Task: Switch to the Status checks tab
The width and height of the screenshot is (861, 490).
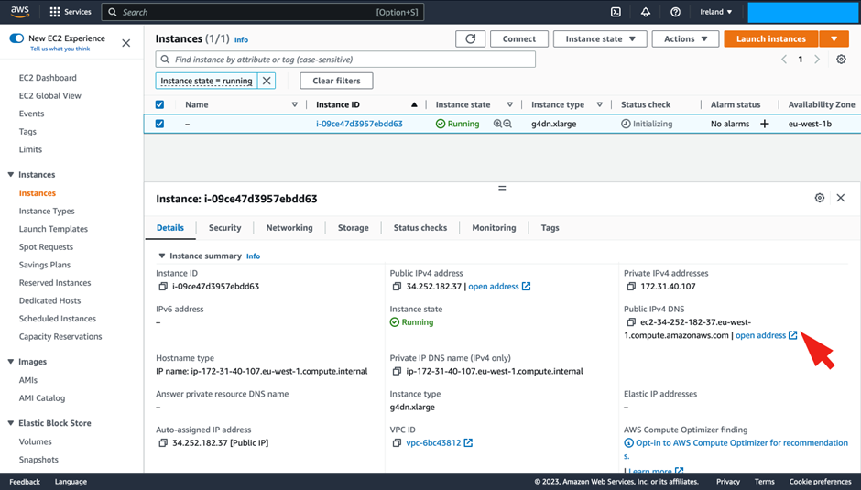Action: pyautogui.click(x=420, y=227)
